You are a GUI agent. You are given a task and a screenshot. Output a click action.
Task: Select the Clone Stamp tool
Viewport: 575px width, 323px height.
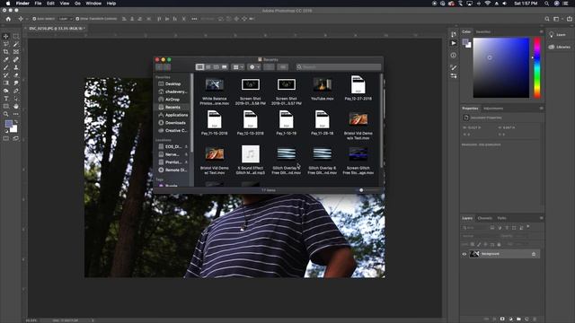point(16,67)
